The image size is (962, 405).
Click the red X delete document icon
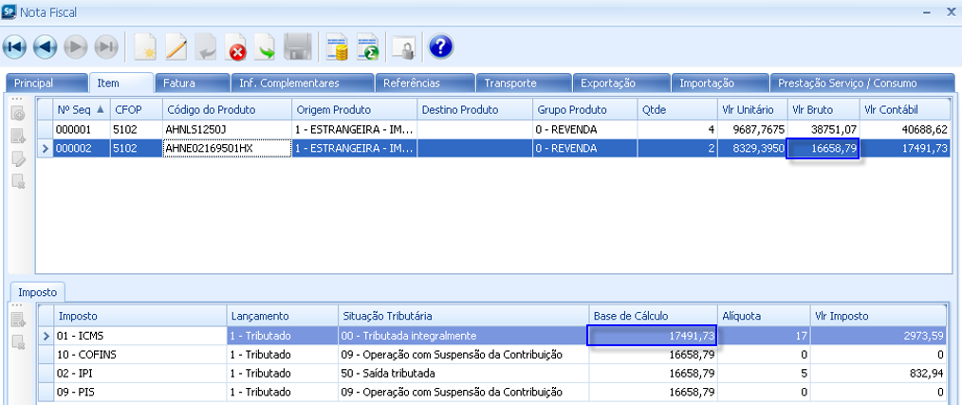237,46
